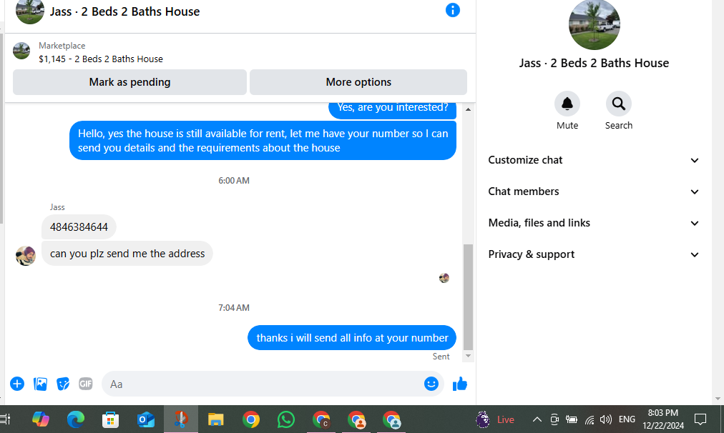This screenshot has height=433, width=724.
Task: Click Jass's profile picture beside message
Action: click(25, 256)
